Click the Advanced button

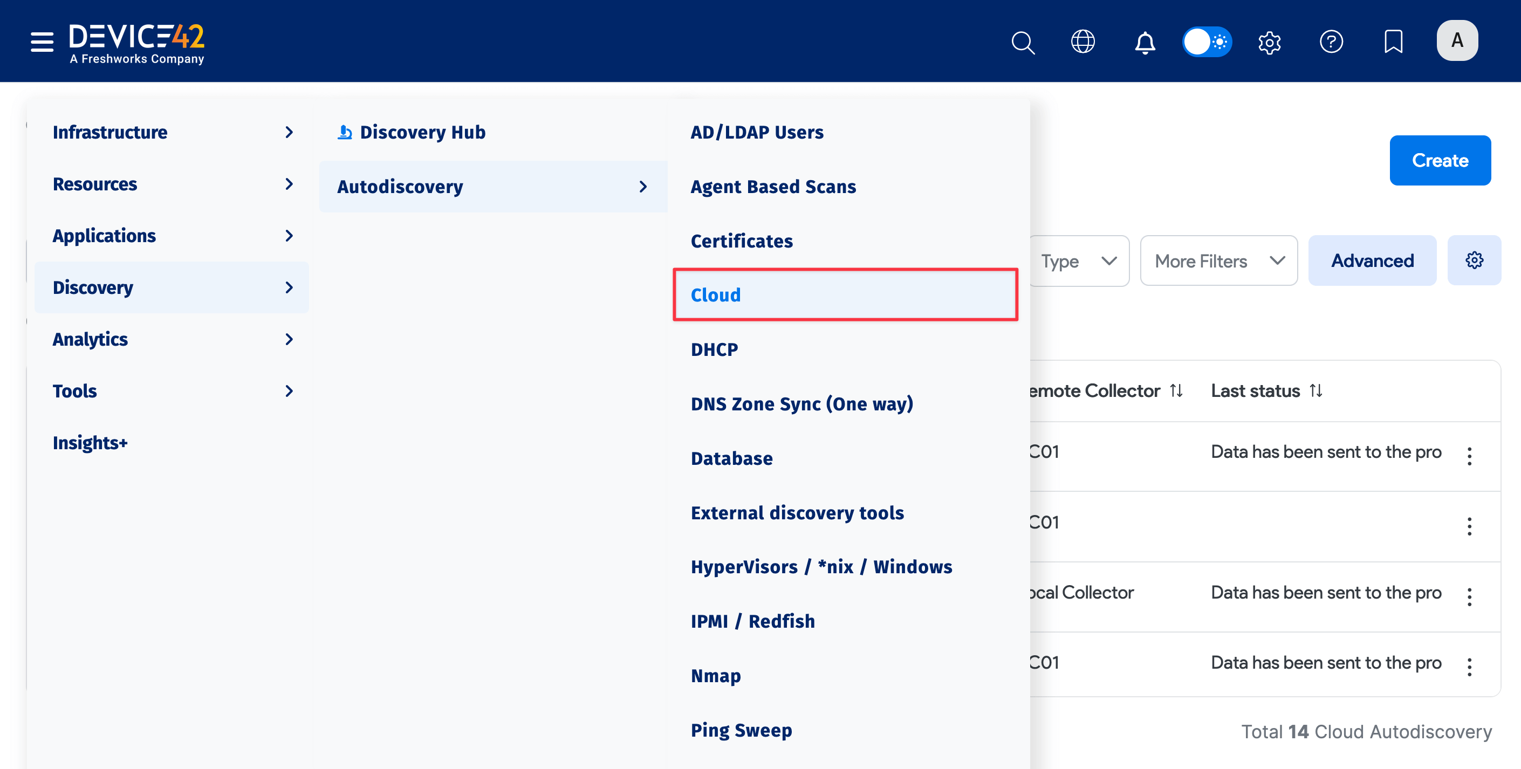(1372, 260)
